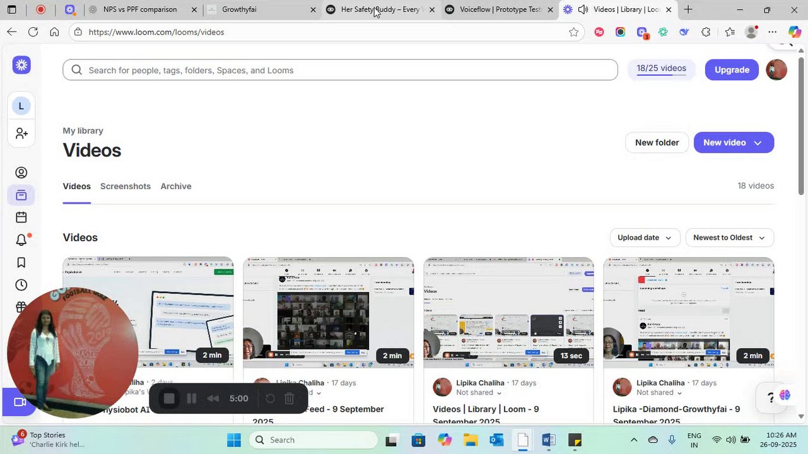808x454 pixels.
Task: Open the calendar meetings icon in sidebar
Action: [21, 218]
